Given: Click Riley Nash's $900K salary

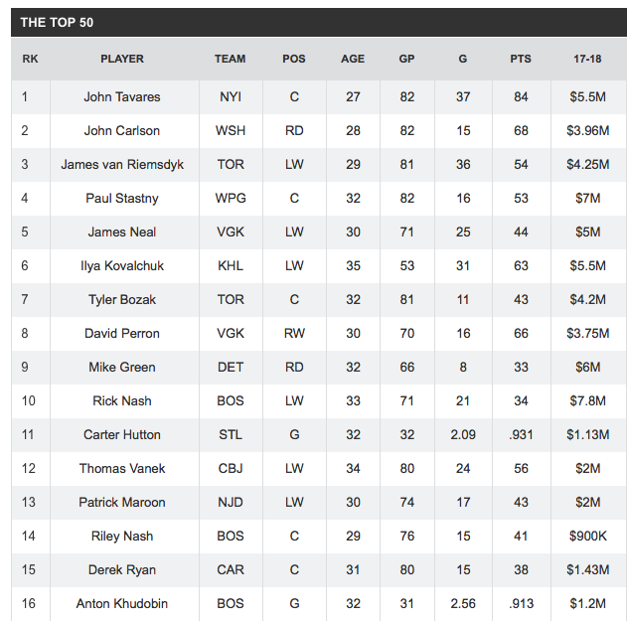Looking at the screenshot, I should (587, 536).
